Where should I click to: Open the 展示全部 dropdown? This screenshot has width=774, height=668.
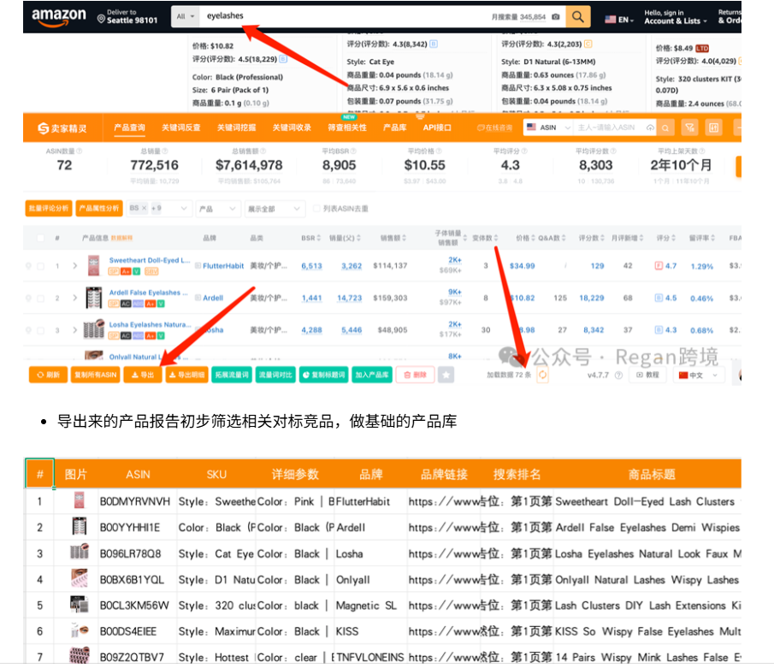coord(275,209)
